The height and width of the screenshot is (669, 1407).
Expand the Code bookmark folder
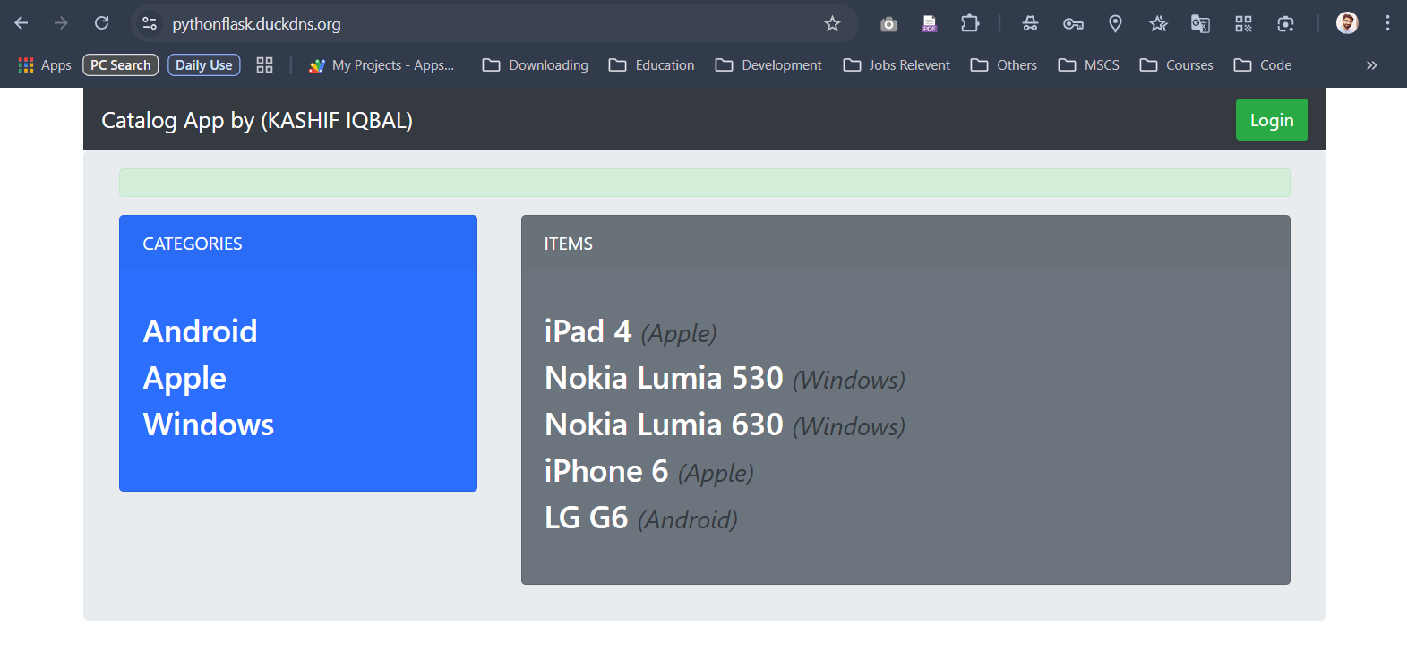[x=1263, y=65]
